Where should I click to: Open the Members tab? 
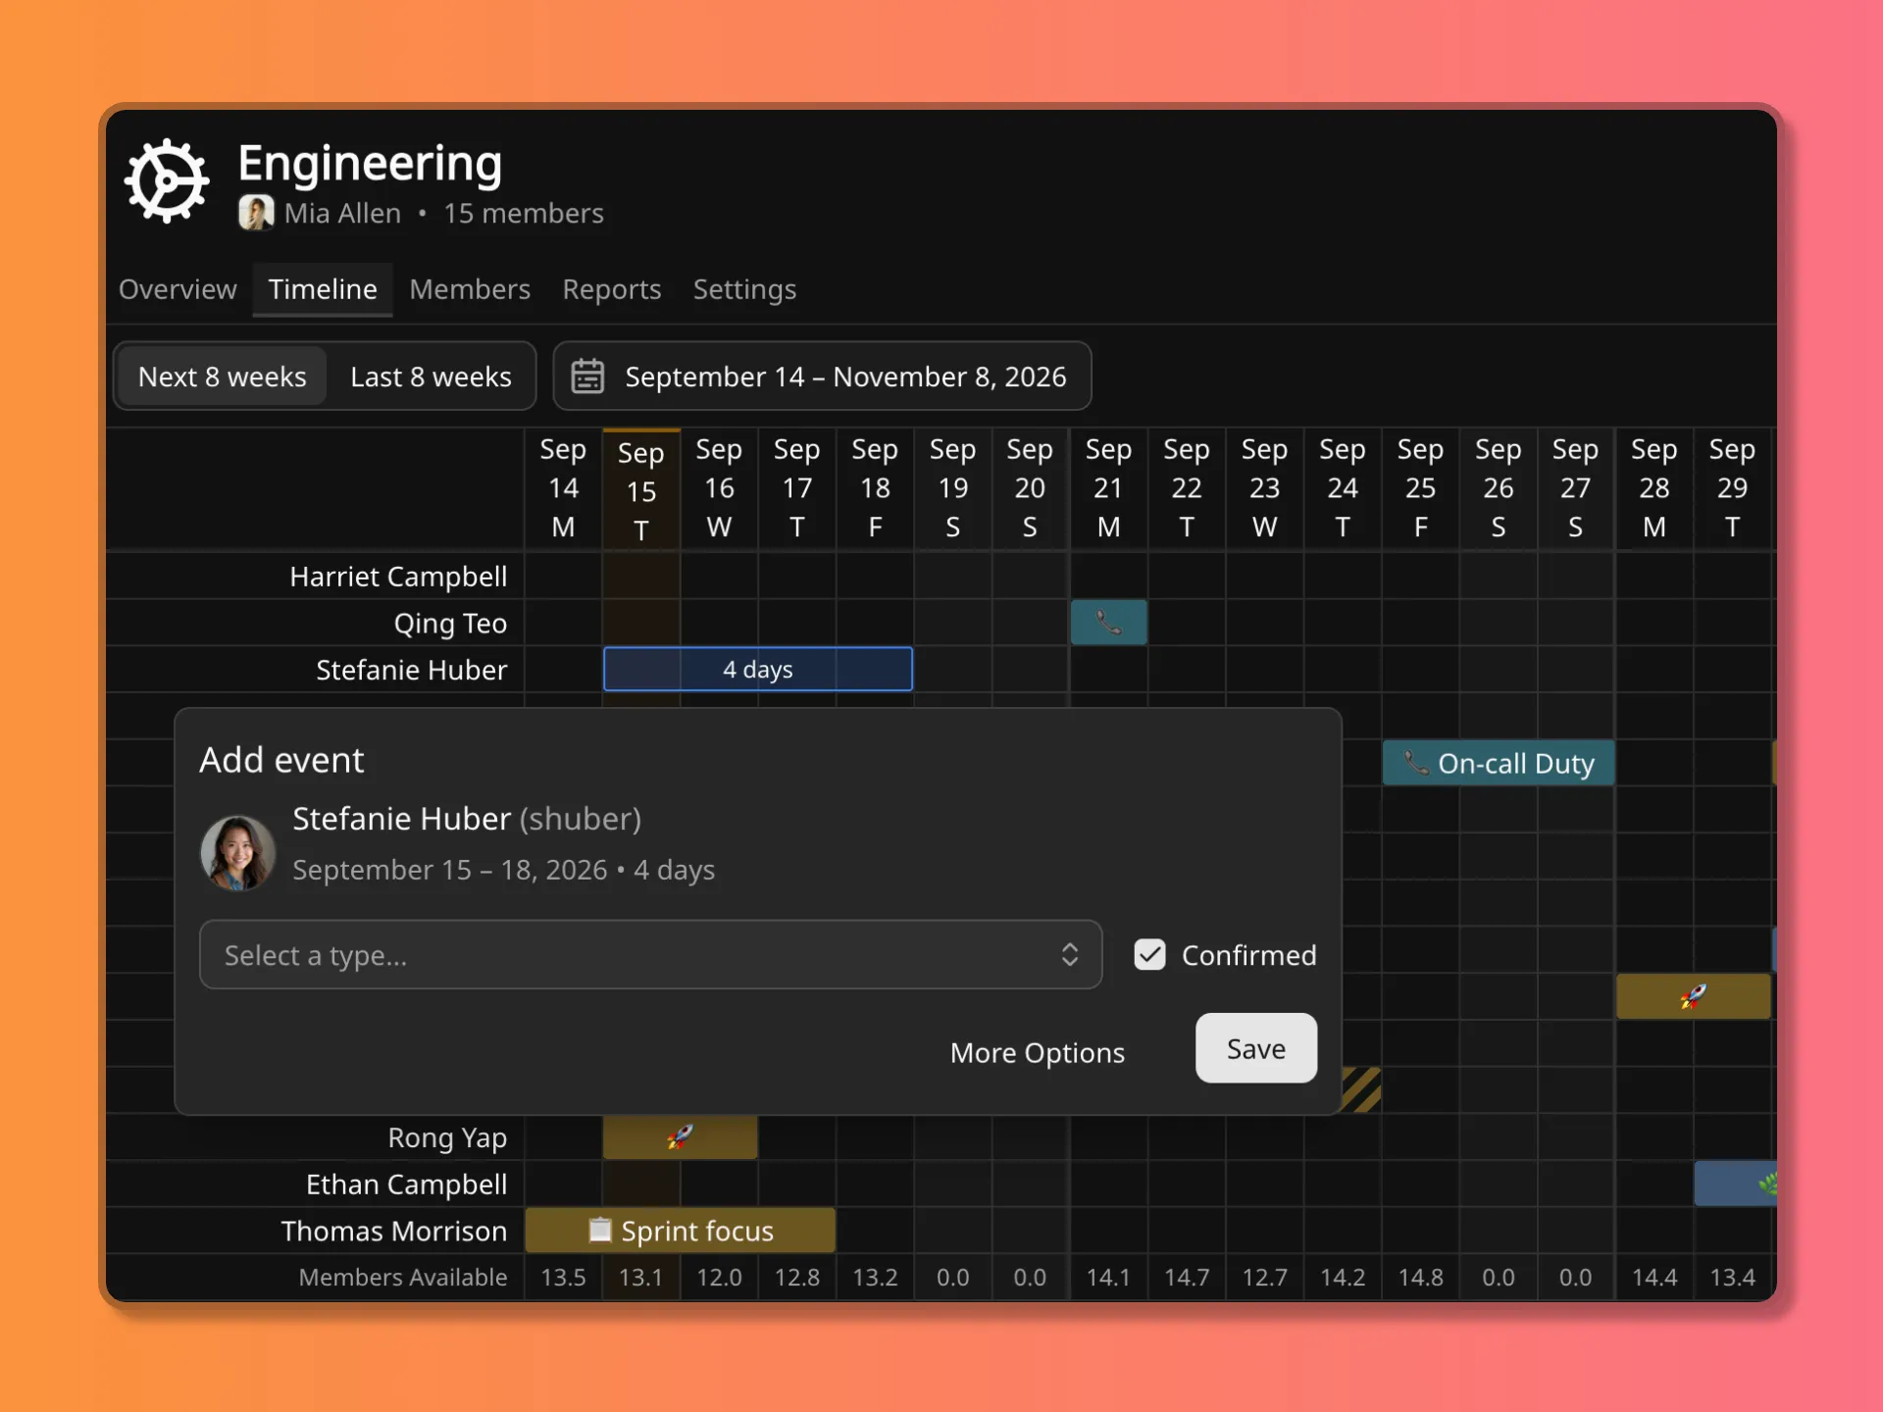point(470,289)
